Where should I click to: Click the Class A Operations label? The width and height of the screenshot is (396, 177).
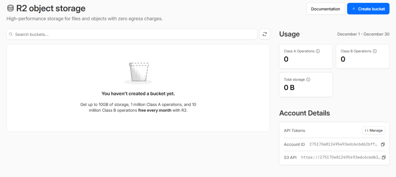pyautogui.click(x=299, y=51)
